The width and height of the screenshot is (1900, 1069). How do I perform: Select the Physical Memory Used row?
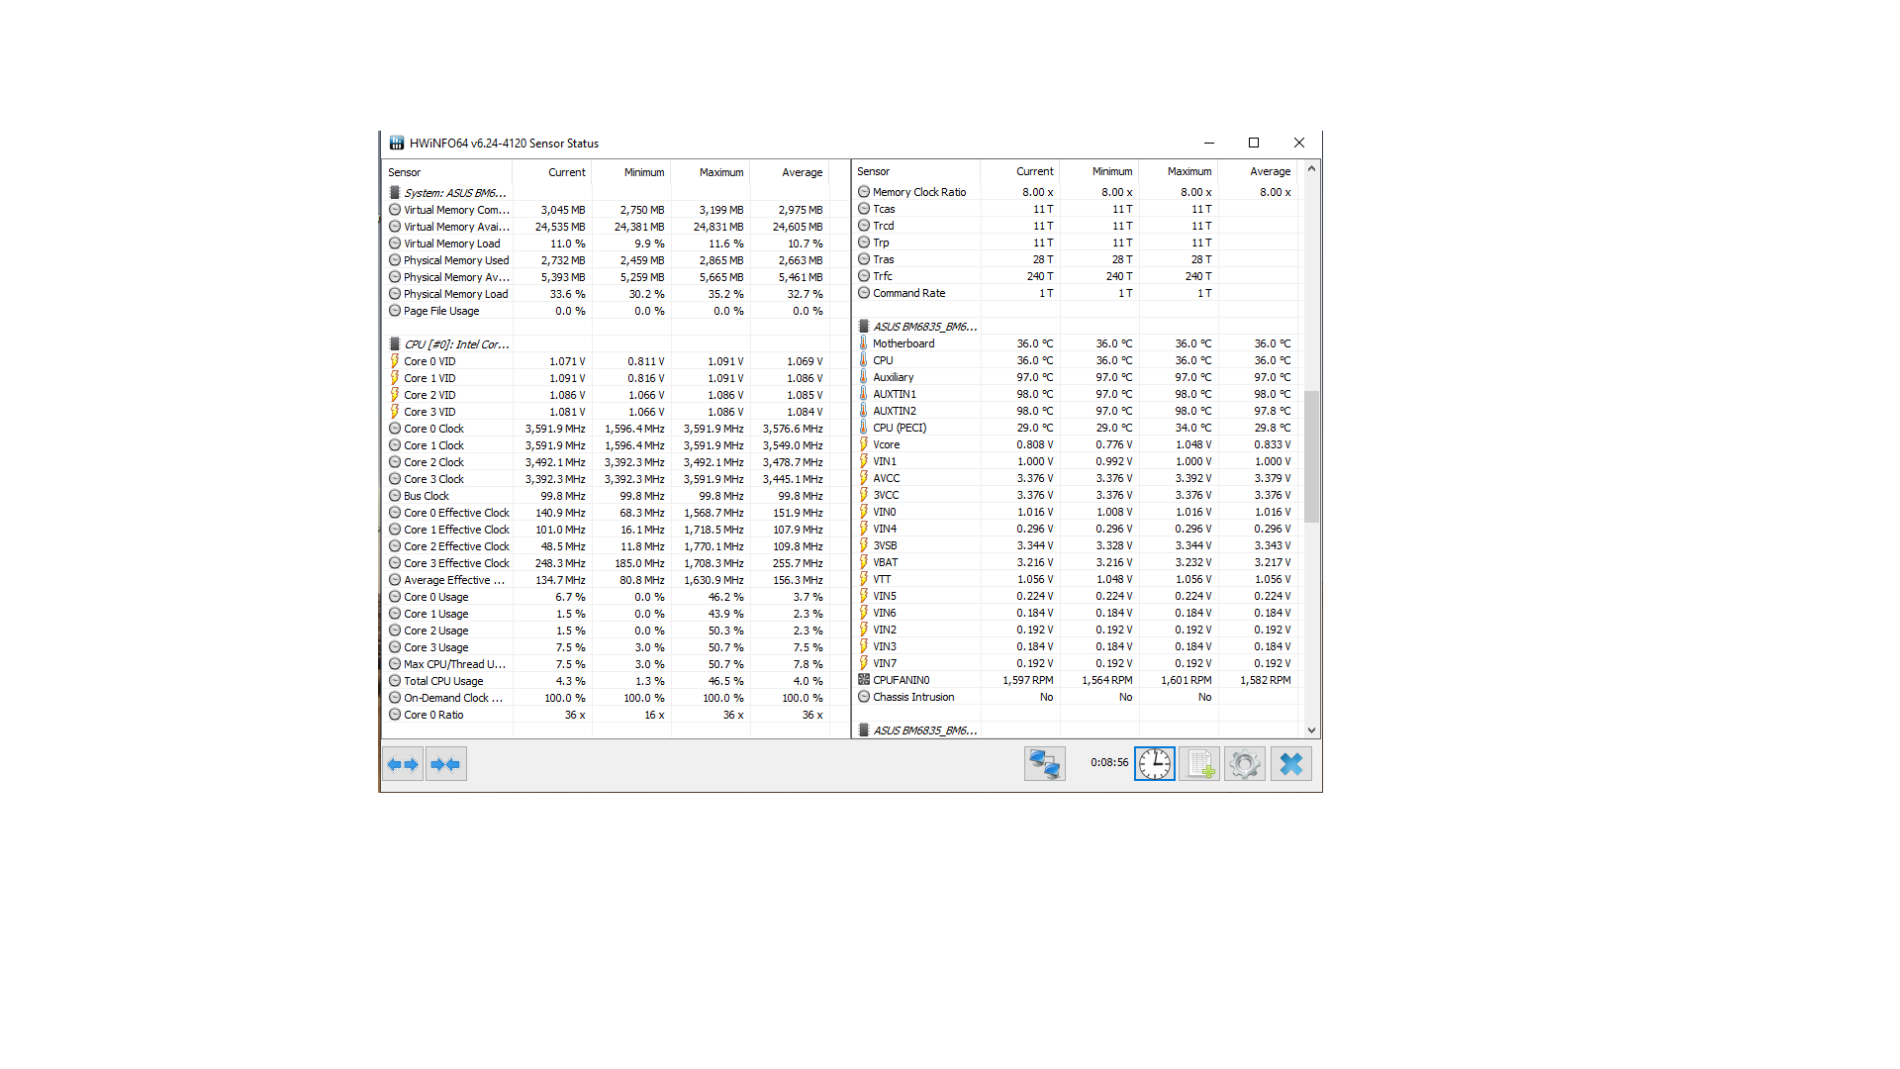(606, 260)
